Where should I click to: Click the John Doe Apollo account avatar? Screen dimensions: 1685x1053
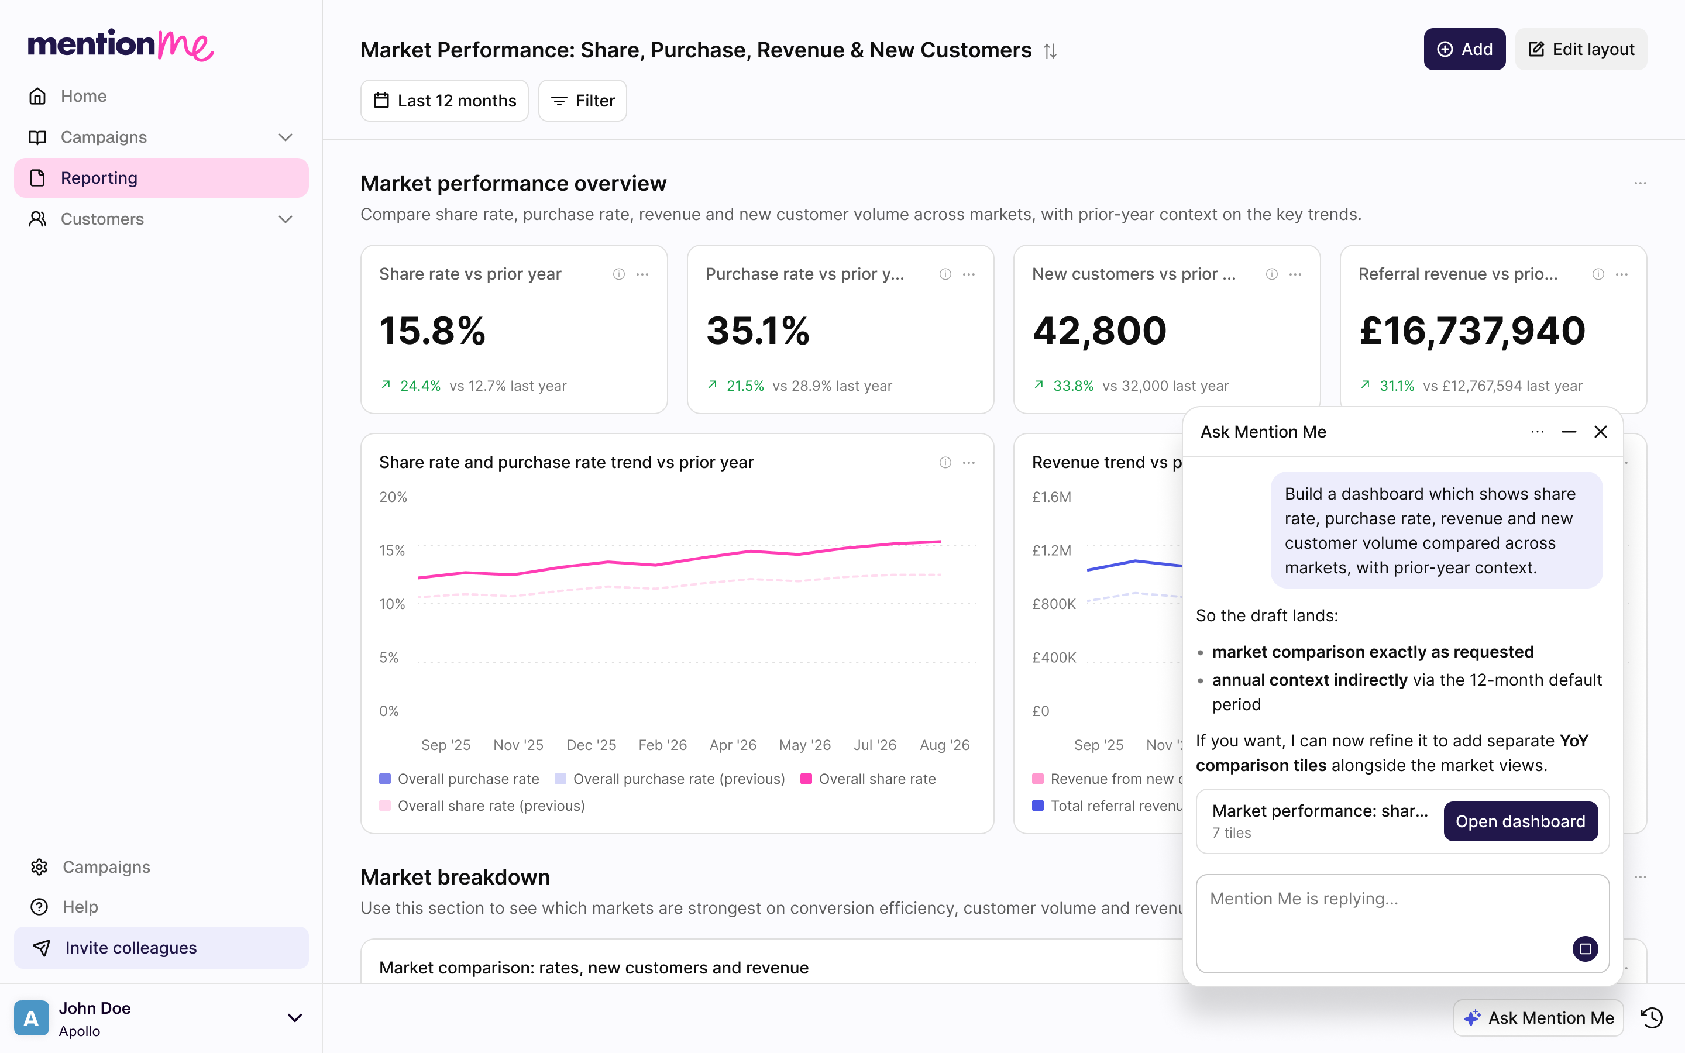pyautogui.click(x=32, y=1018)
